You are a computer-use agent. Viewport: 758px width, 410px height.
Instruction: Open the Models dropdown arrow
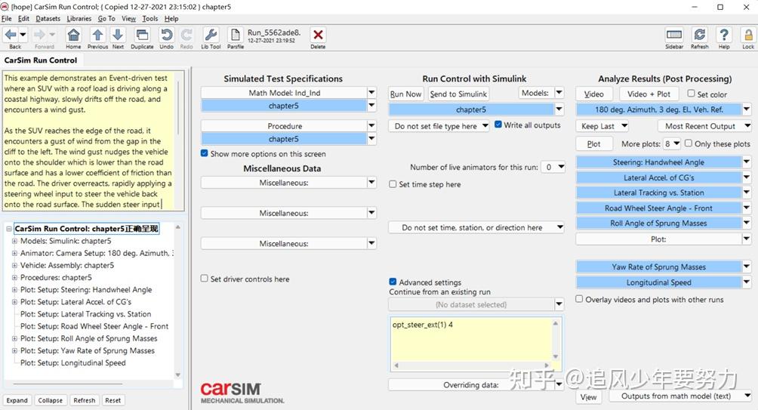(559, 93)
